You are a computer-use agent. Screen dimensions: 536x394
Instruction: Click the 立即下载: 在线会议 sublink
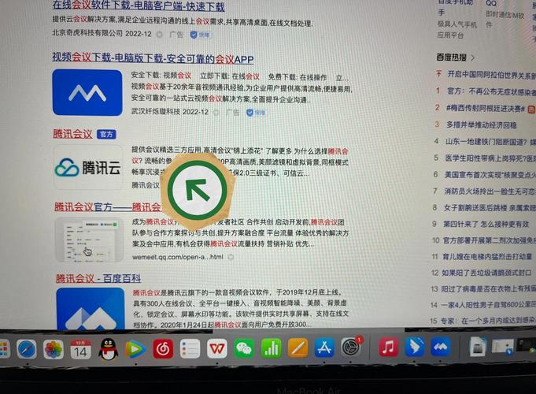230,76
